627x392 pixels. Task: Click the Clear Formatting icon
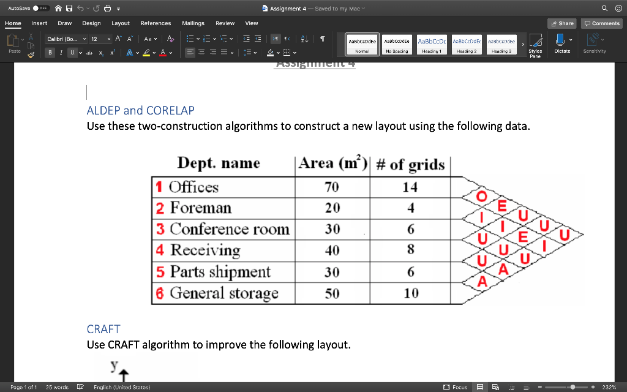(x=170, y=39)
